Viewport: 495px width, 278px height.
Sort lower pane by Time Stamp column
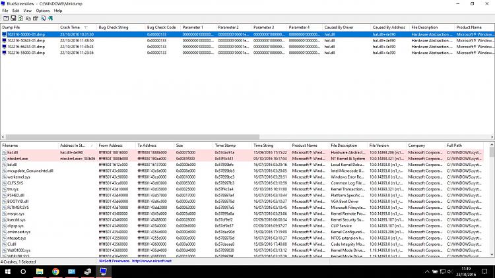coord(232,146)
